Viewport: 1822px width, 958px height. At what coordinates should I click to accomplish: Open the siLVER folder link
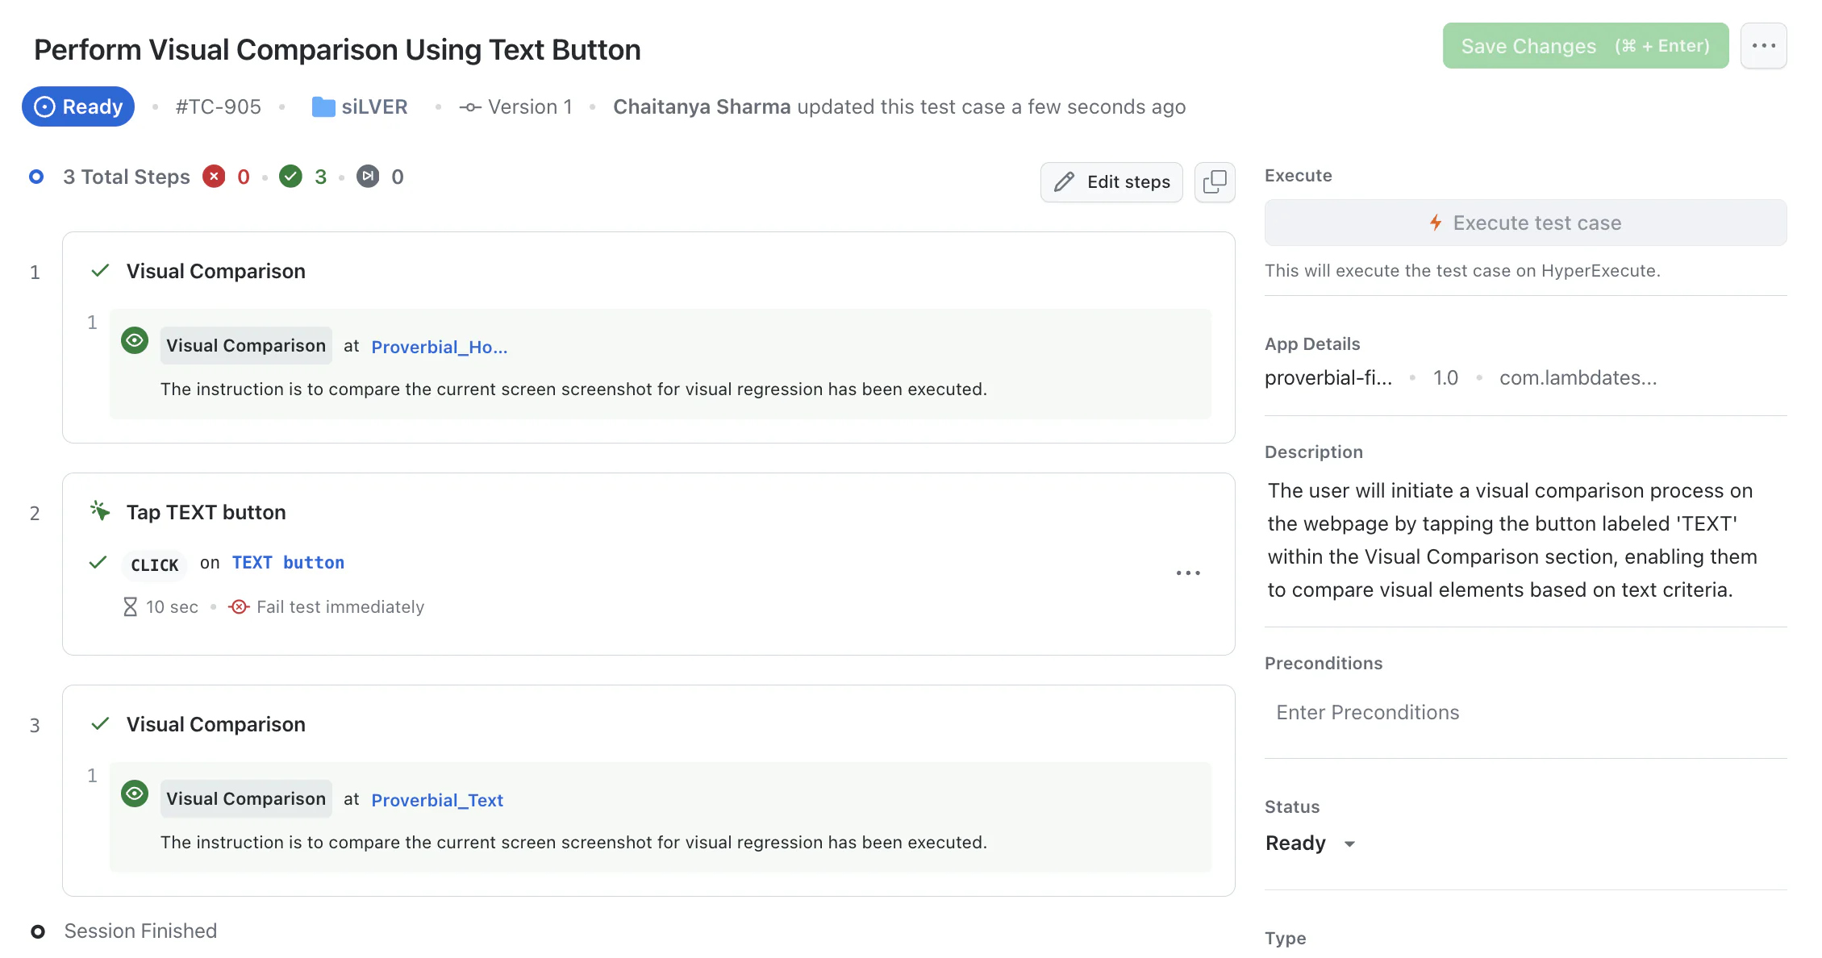pyautogui.click(x=374, y=106)
